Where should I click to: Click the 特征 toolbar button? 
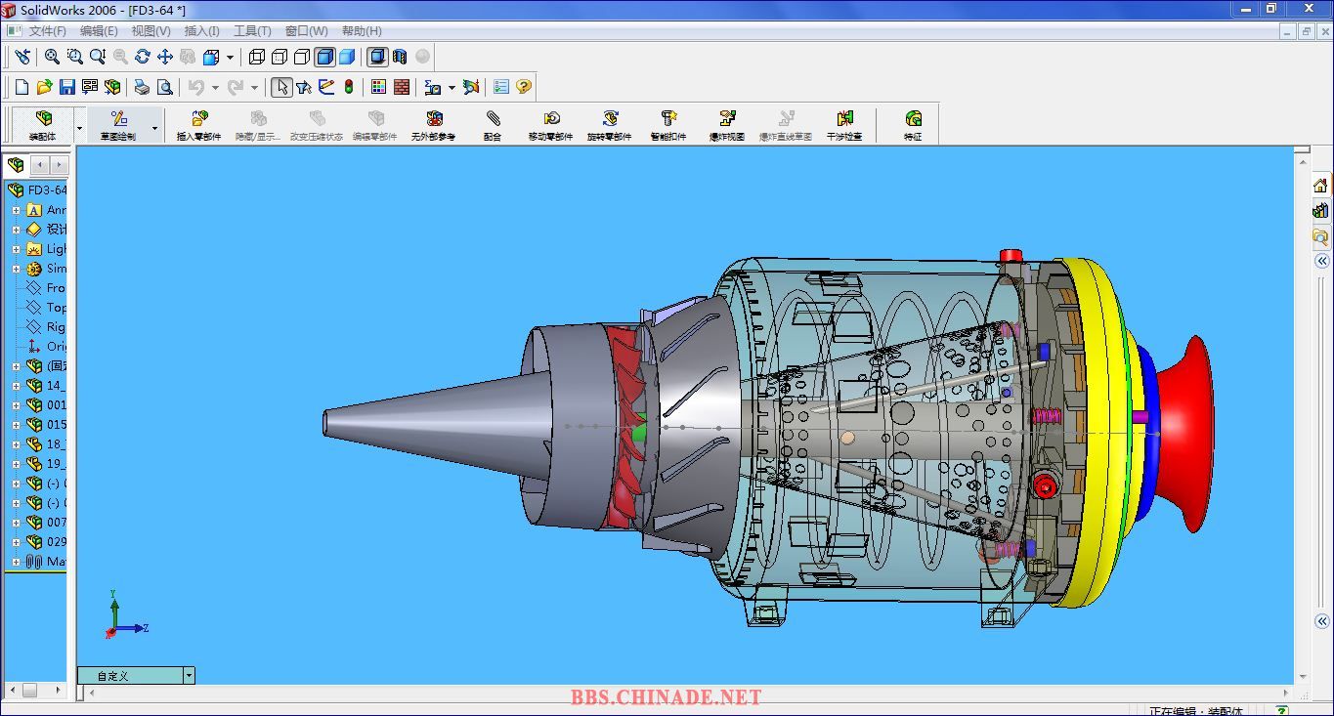(913, 125)
